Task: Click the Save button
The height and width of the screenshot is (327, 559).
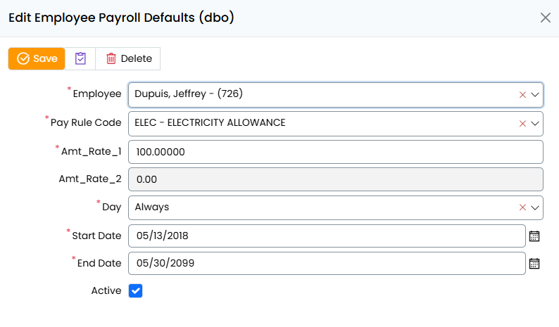Action: [37, 59]
